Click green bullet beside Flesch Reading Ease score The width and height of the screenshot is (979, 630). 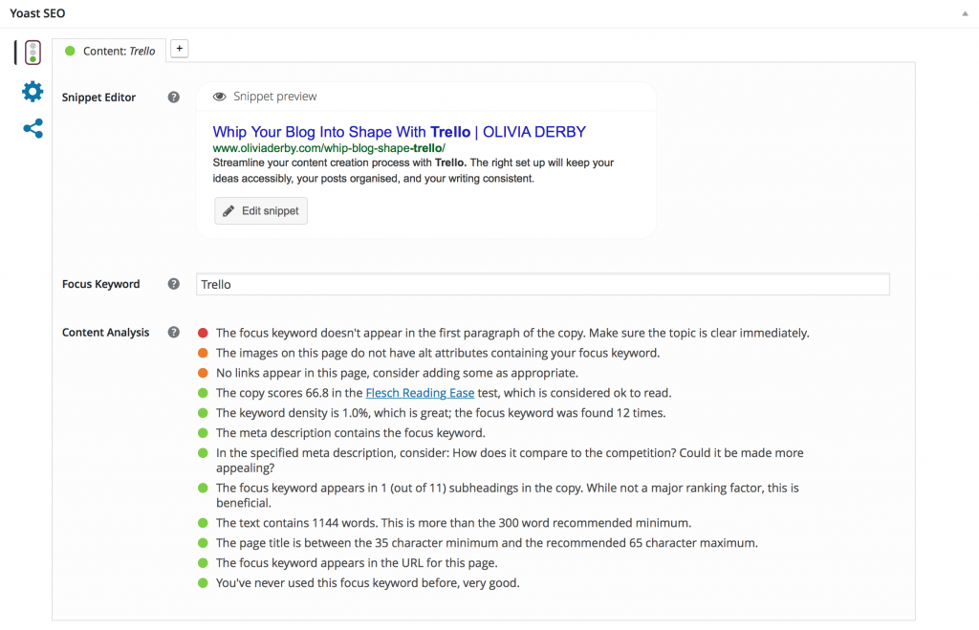click(x=203, y=393)
